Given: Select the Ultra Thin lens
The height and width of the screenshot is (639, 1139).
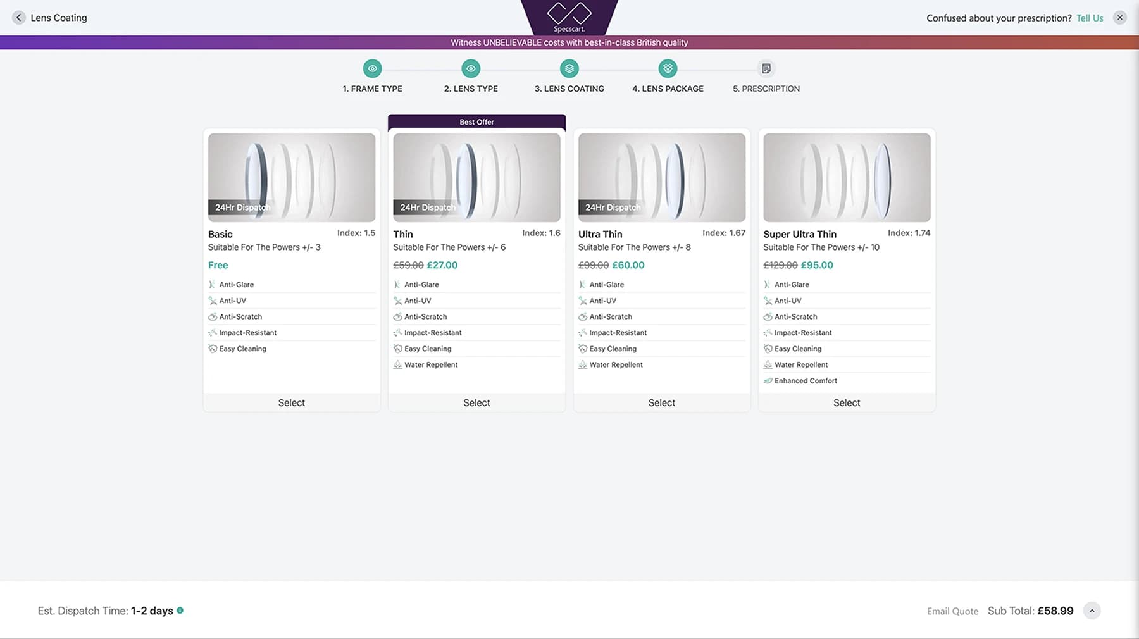Looking at the screenshot, I should pos(661,402).
